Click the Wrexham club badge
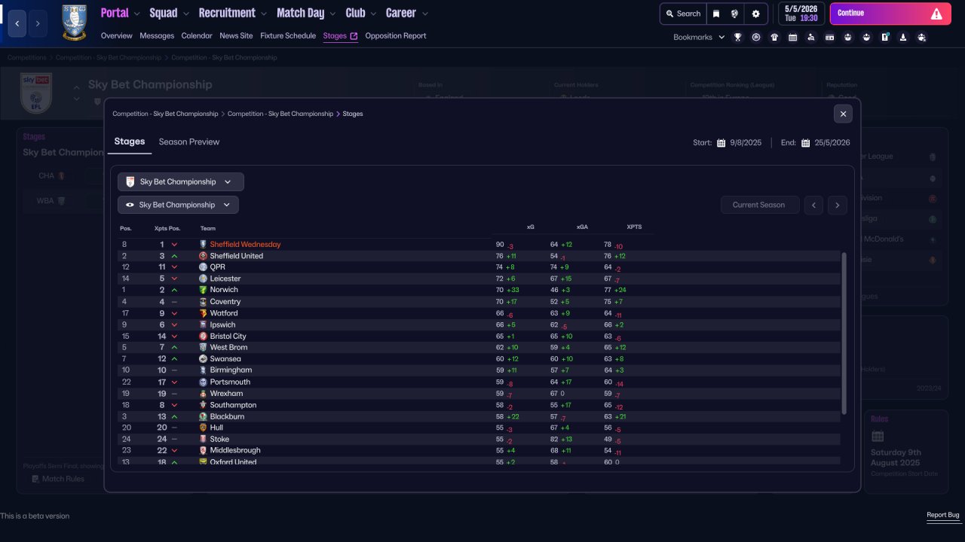The height and width of the screenshot is (542, 965). point(203,393)
